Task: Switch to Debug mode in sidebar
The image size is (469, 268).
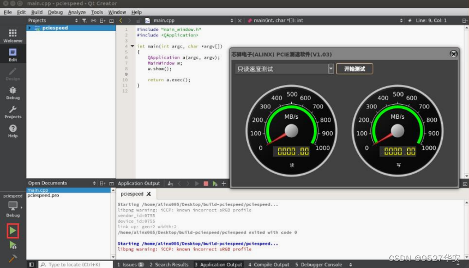Action: pos(13,93)
